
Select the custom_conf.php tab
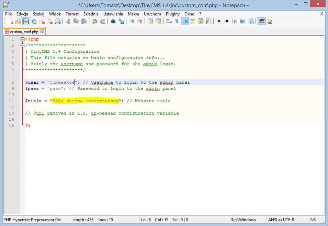coord(24,32)
